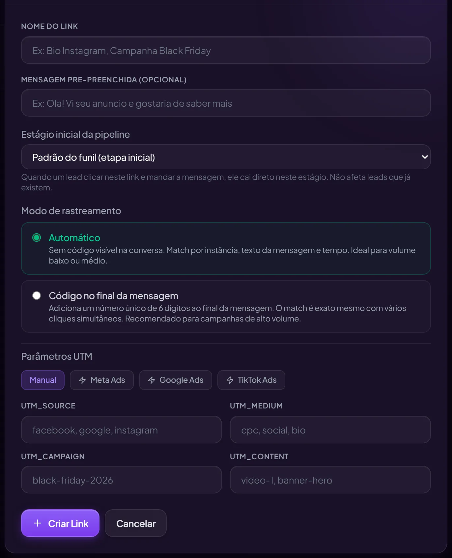
Task: Focus the UTM_MEDIUM input field
Action: [330, 430]
